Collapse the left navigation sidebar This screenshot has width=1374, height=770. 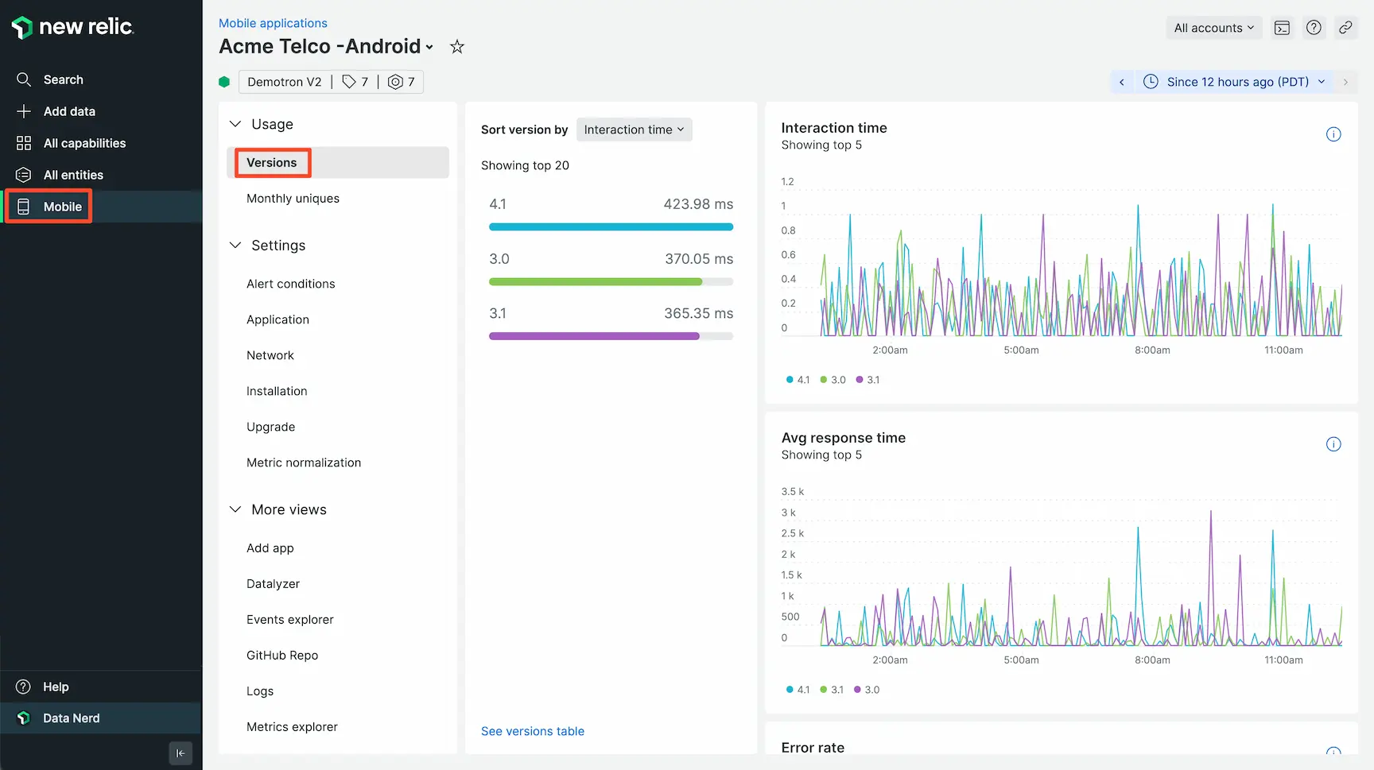(180, 753)
